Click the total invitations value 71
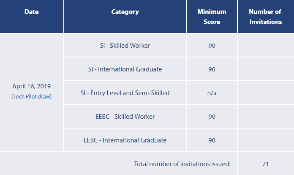The width and height of the screenshot is (294, 175). [265, 164]
